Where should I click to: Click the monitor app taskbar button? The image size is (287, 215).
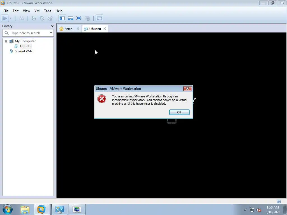click(x=77, y=209)
